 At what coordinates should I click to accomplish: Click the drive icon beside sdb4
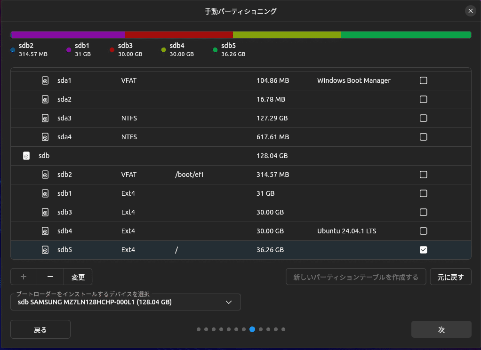click(45, 231)
